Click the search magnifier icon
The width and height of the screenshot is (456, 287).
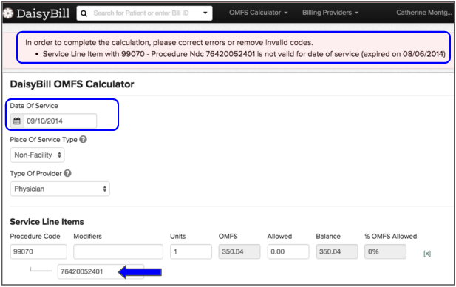pos(84,13)
